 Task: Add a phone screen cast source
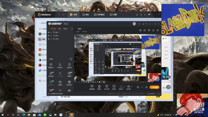coord(107,87)
